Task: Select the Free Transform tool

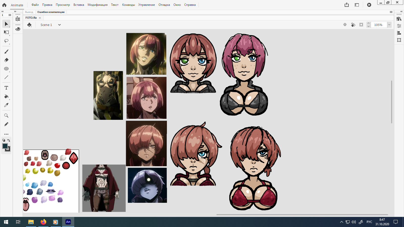Action: [x=6, y=32]
